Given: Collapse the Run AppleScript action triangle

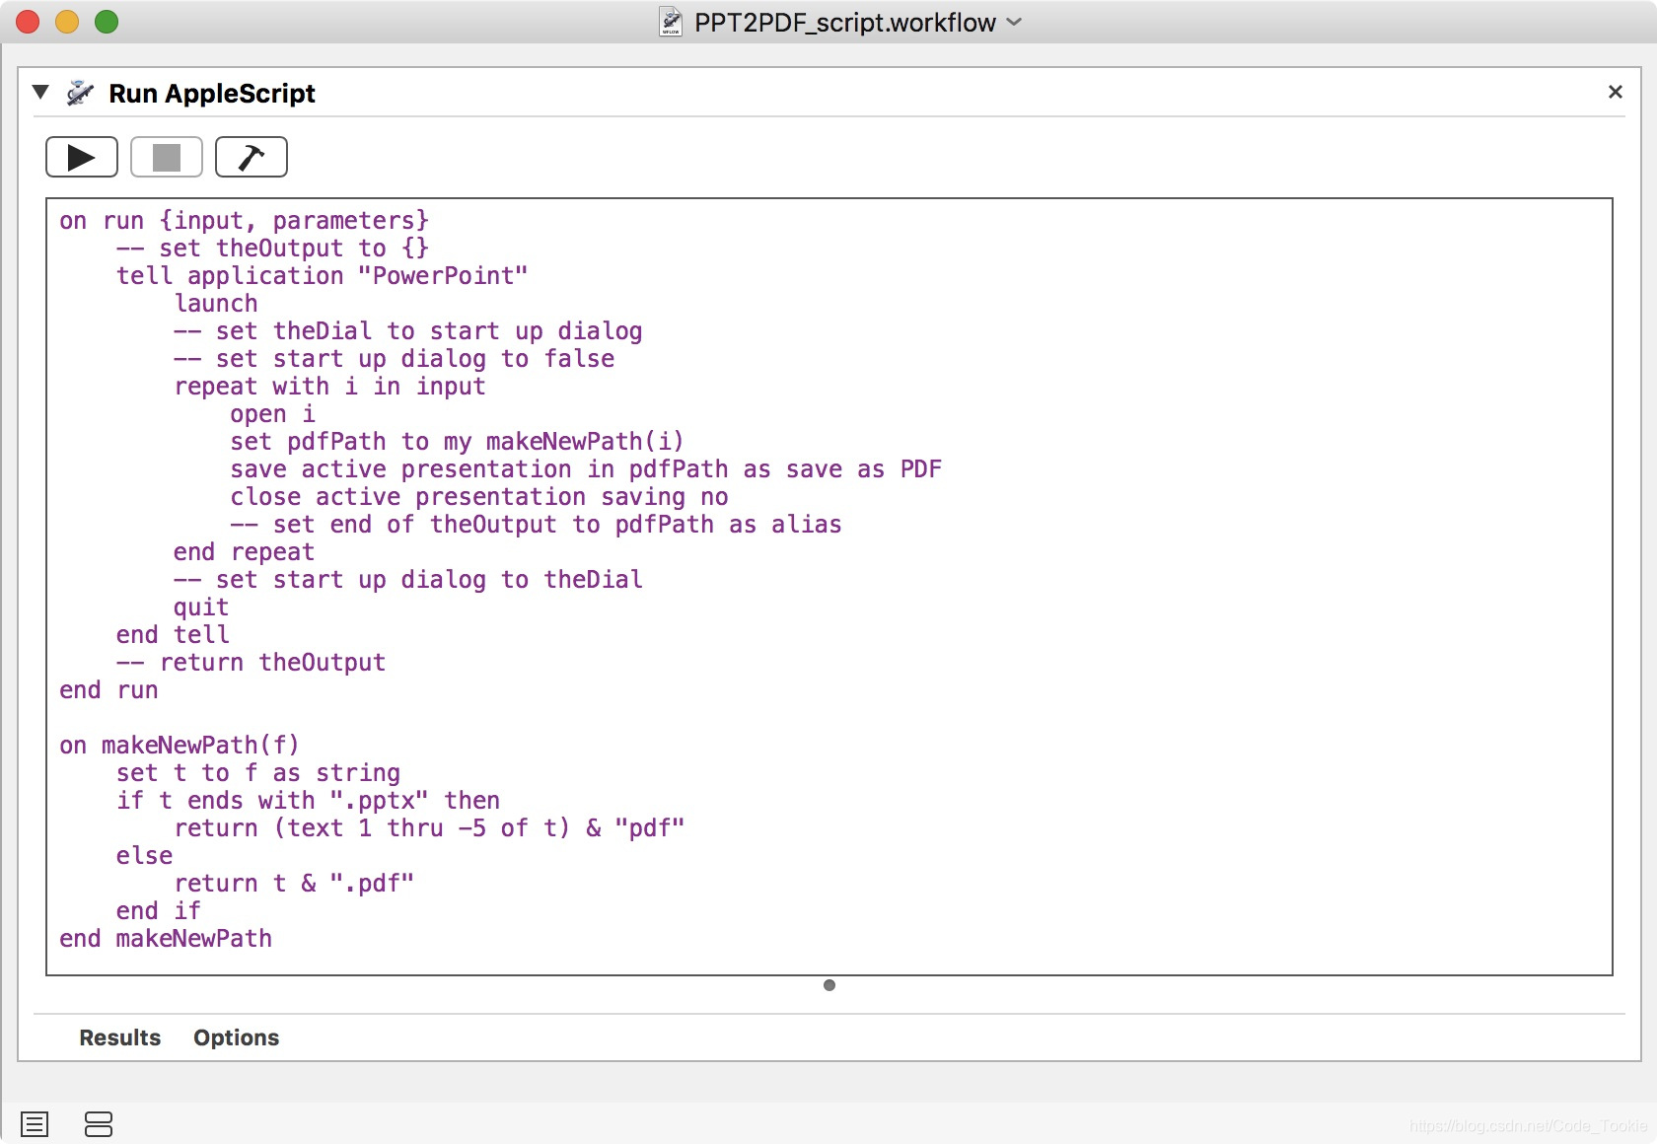Looking at the screenshot, I should point(40,93).
